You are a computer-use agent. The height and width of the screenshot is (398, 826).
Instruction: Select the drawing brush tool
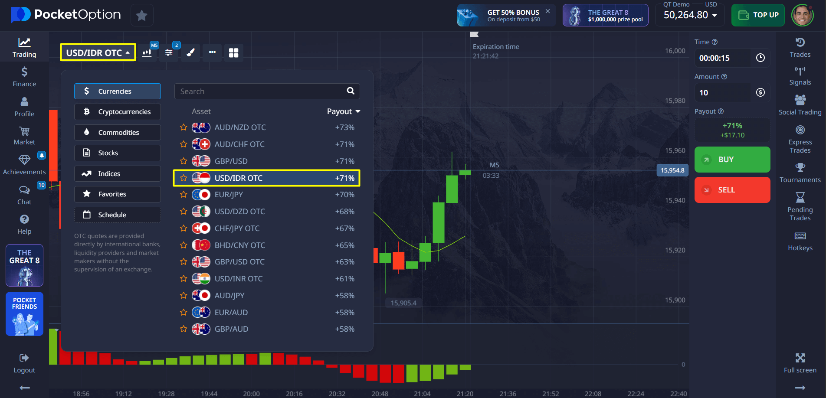click(190, 53)
